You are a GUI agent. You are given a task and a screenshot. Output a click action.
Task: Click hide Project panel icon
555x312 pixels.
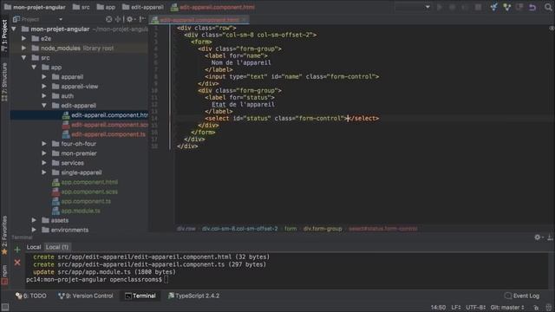coord(142,19)
